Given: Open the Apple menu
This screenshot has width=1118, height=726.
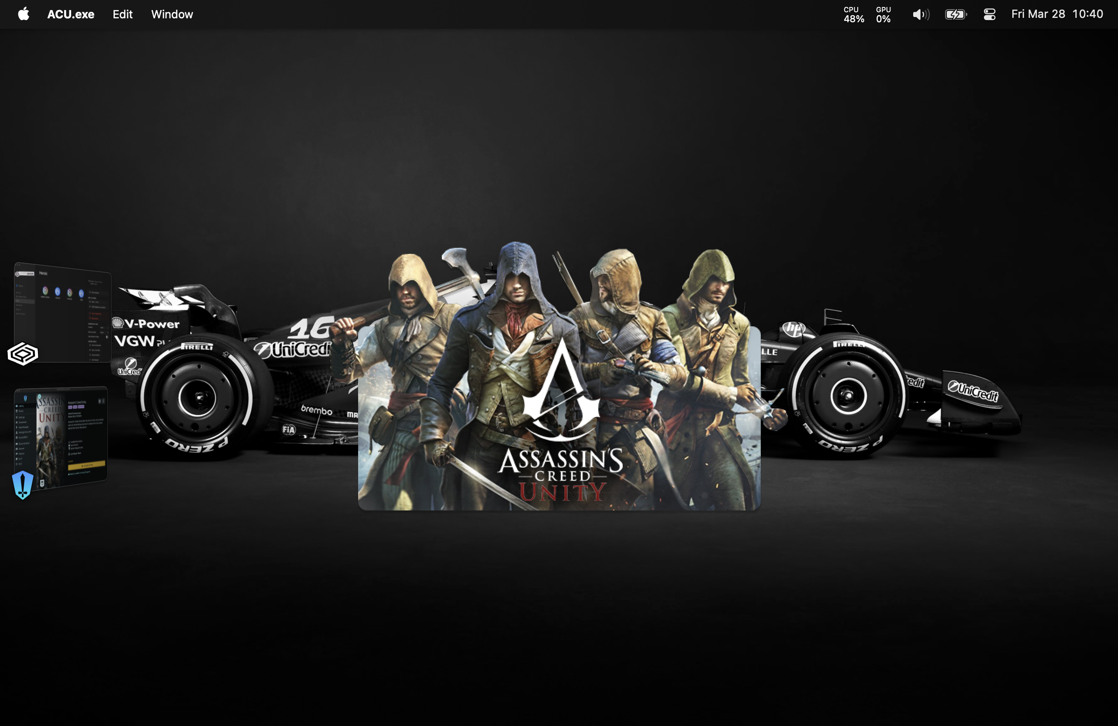Looking at the screenshot, I should tap(24, 14).
